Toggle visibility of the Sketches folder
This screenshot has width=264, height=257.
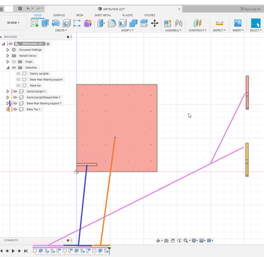14,67
